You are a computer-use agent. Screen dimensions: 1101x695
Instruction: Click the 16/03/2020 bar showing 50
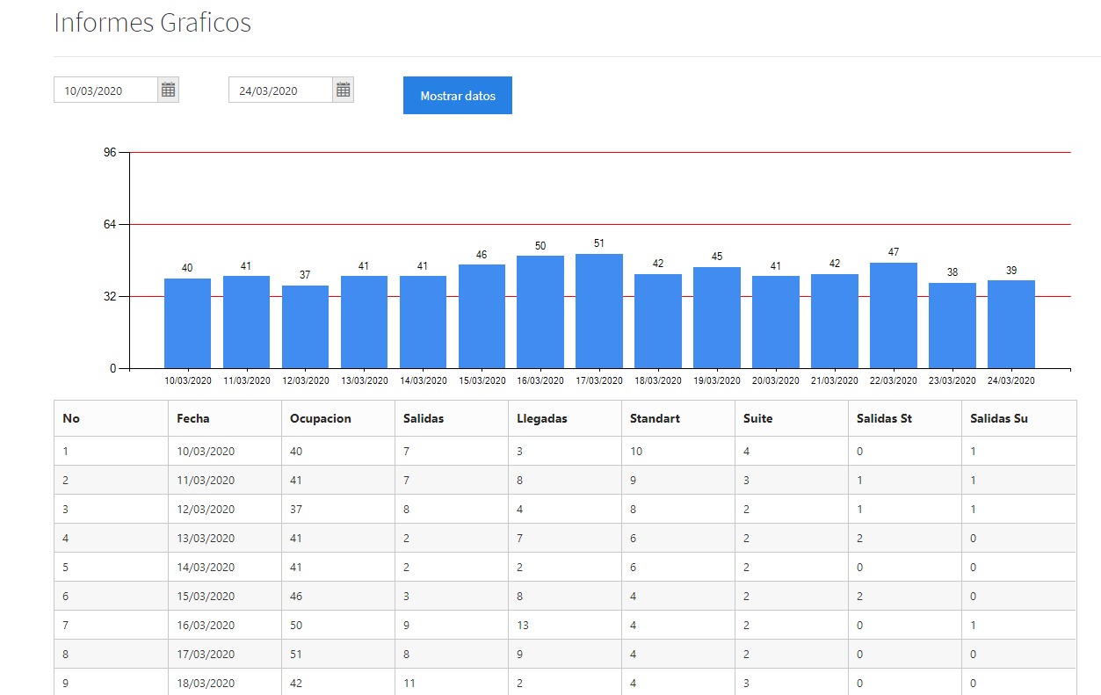pos(540,312)
